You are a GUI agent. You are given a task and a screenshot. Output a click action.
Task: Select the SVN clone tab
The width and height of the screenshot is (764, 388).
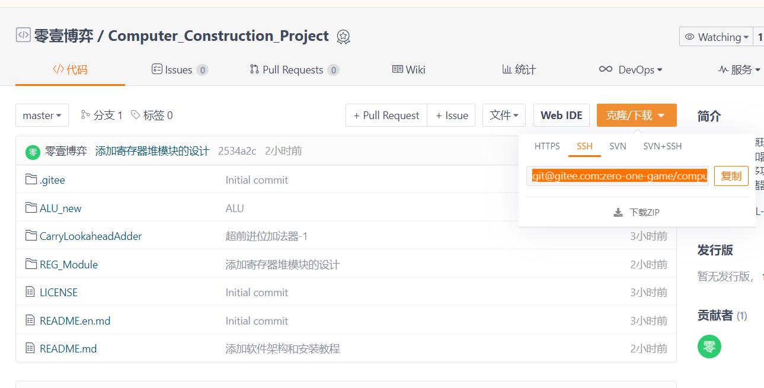pyautogui.click(x=618, y=146)
